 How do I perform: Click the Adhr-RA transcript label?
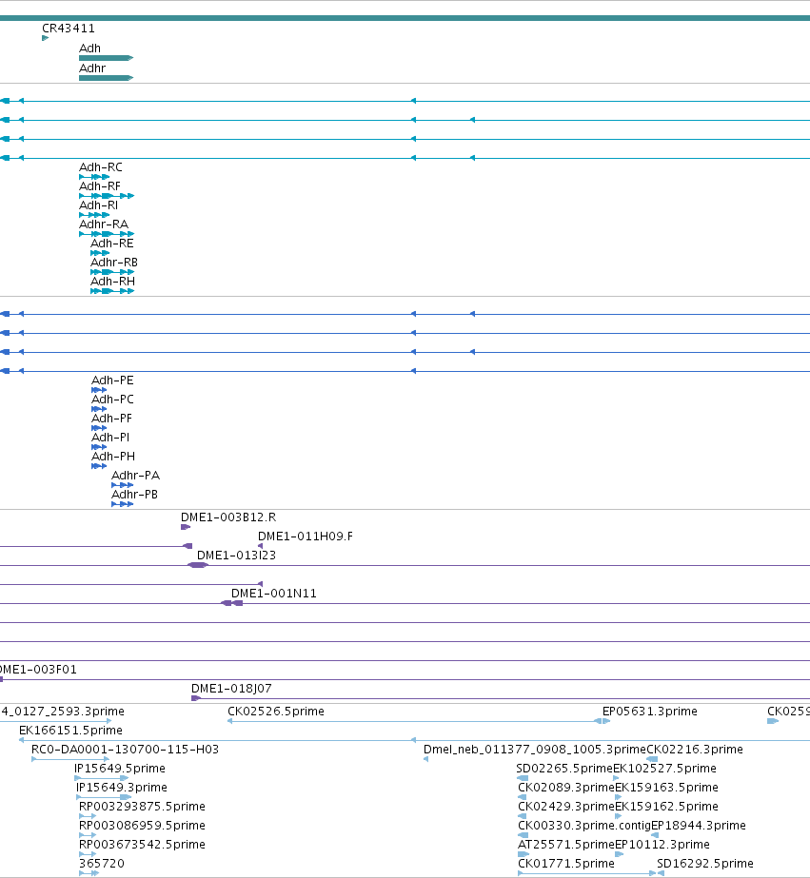(x=104, y=224)
